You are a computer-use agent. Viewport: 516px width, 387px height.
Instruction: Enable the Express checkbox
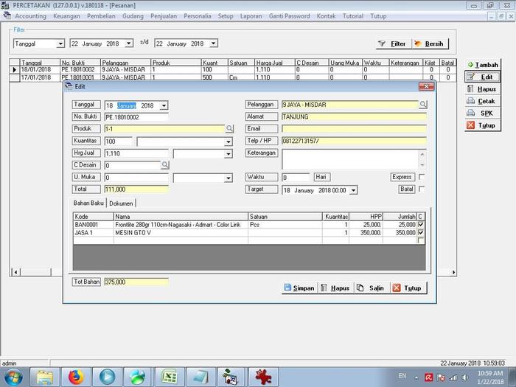pos(422,178)
